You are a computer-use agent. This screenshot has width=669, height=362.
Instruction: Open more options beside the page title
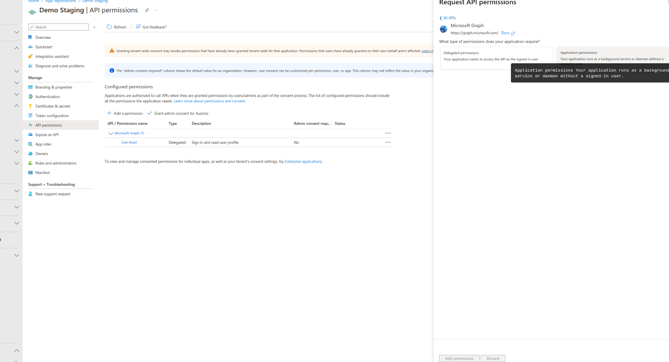(156, 10)
